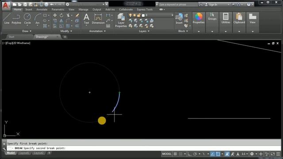Click the search keyword input field
Viewport: 283px width, 159px height.
coord(178,4)
